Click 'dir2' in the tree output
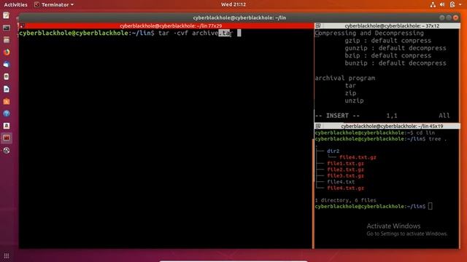 pyautogui.click(x=333, y=151)
